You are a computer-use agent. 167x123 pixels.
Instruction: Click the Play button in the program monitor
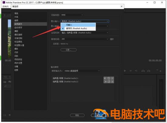pos(125,71)
